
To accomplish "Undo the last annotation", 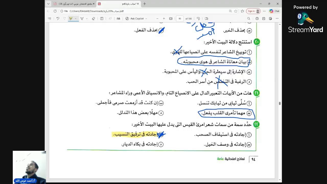I will pyautogui.click(x=58, y=19).
